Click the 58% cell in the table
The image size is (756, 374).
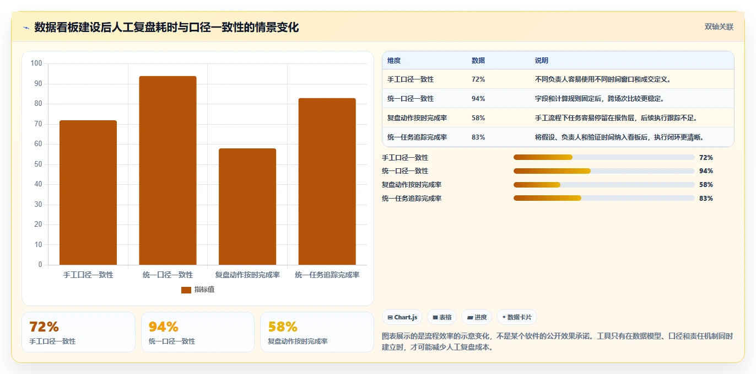478,118
